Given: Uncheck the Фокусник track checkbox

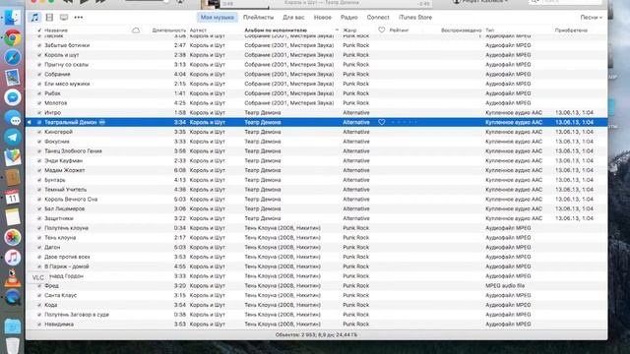Looking at the screenshot, I should coord(39,142).
